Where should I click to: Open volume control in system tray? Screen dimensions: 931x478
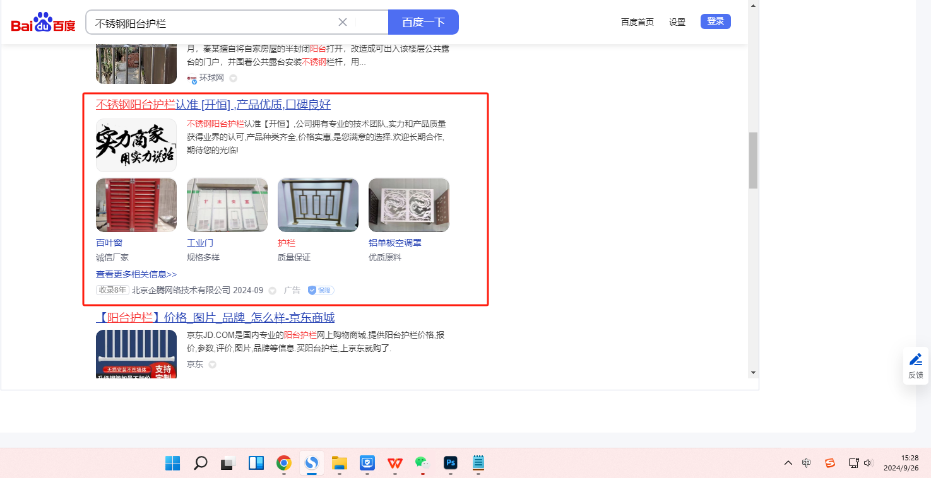[x=869, y=463]
